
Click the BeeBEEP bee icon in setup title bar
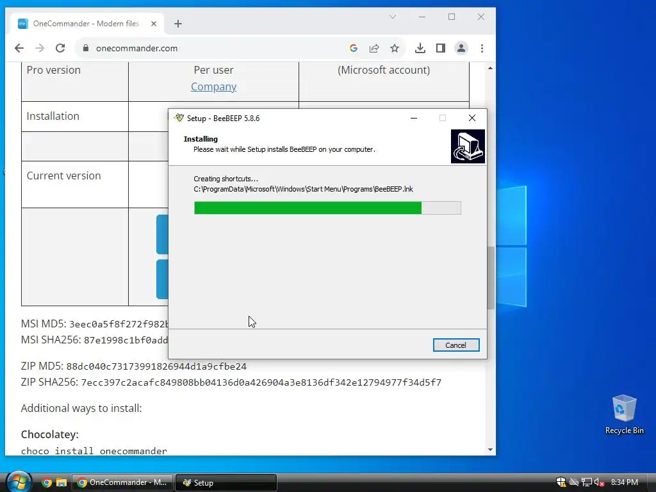click(x=179, y=118)
